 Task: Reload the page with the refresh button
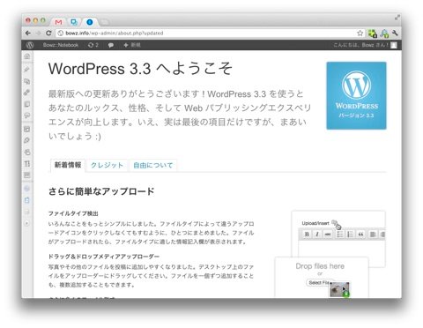48,33
